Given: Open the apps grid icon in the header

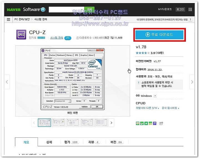Looking at the screenshot, I should click(190, 9).
